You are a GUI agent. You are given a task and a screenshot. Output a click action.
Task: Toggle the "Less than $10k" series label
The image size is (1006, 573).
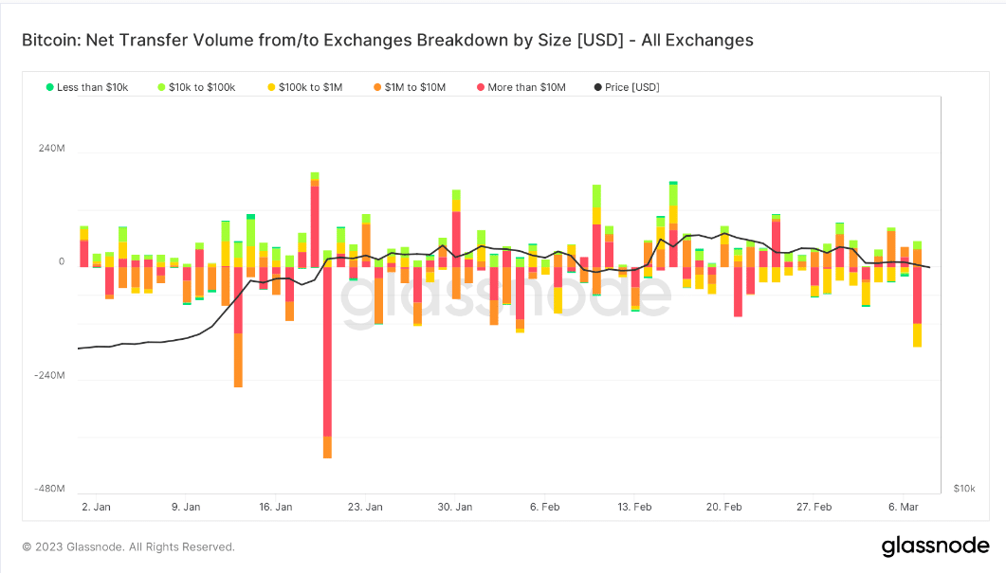[92, 87]
